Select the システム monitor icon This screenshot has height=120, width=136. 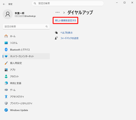point(6,43)
